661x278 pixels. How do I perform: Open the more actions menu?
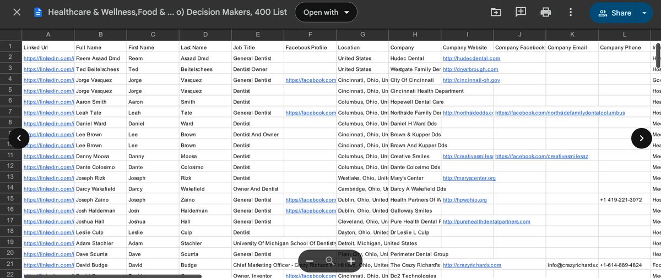571,12
